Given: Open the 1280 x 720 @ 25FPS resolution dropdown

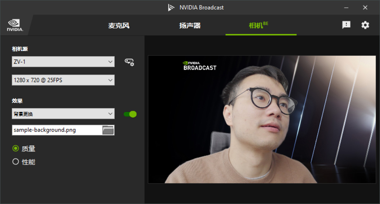Looking at the screenshot, I should click(x=63, y=80).
